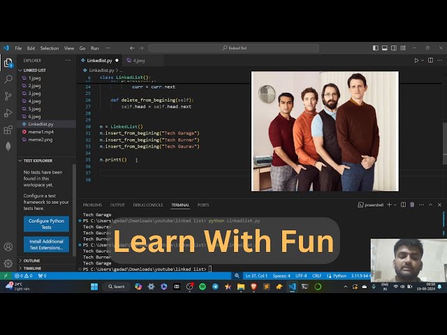Open the terminal launch profile dropdown arrow
This screenshot has width=447, height=335.
click(x=395, y=205)
